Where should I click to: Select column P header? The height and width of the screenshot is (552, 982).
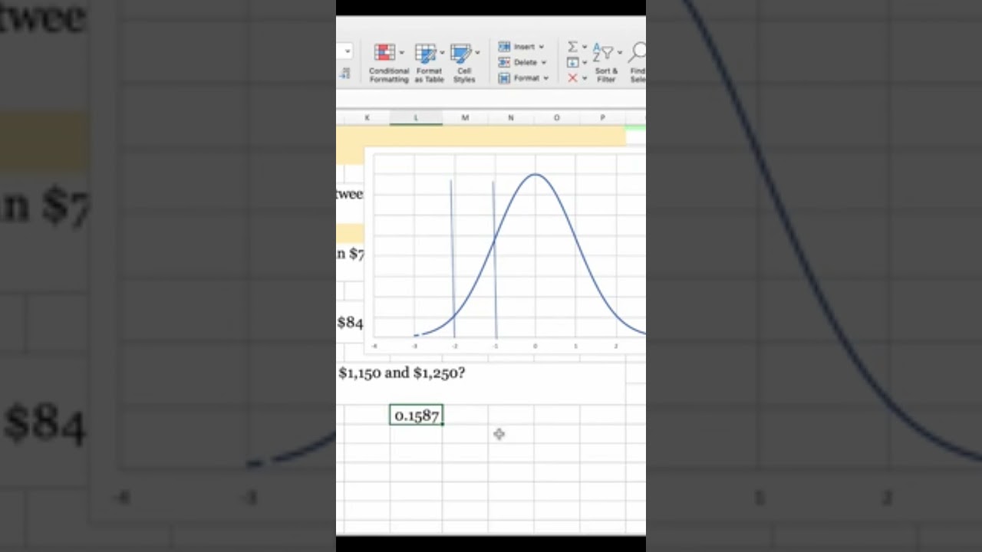[x=602, y=117]
